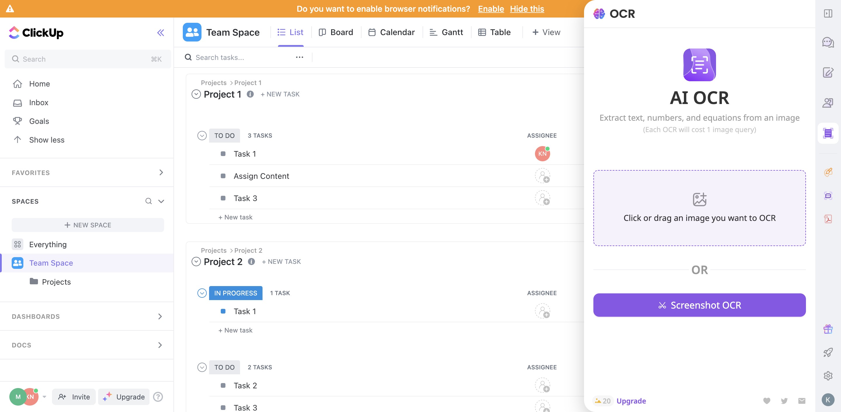Add New task under In Progress group

click(x=235, y=330)
